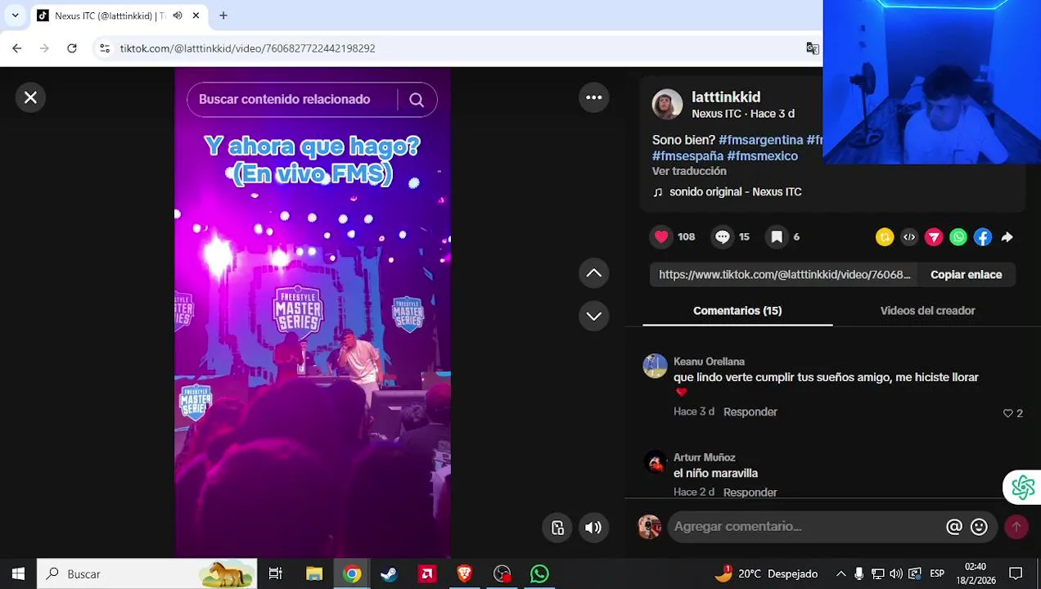
Task: Open tab search dropdown arrow
Action: pos(15,16)
